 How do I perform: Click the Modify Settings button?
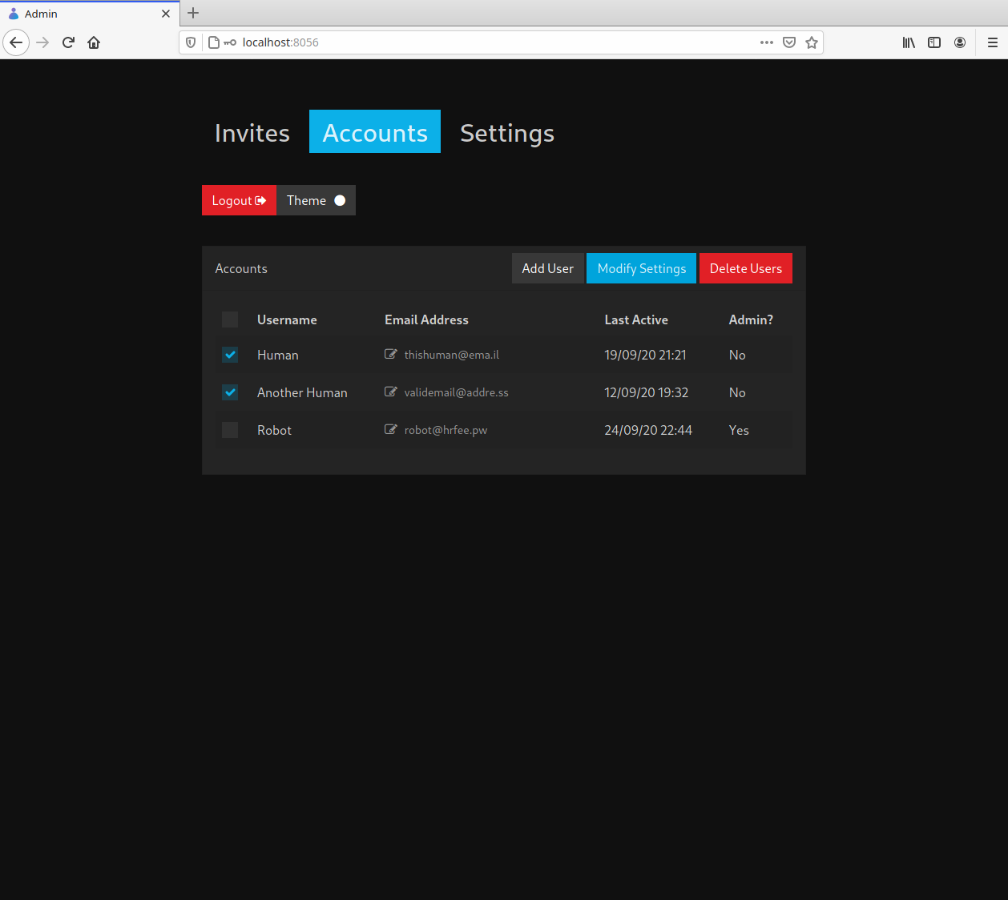pyautogui.click(x=642, y=268)
